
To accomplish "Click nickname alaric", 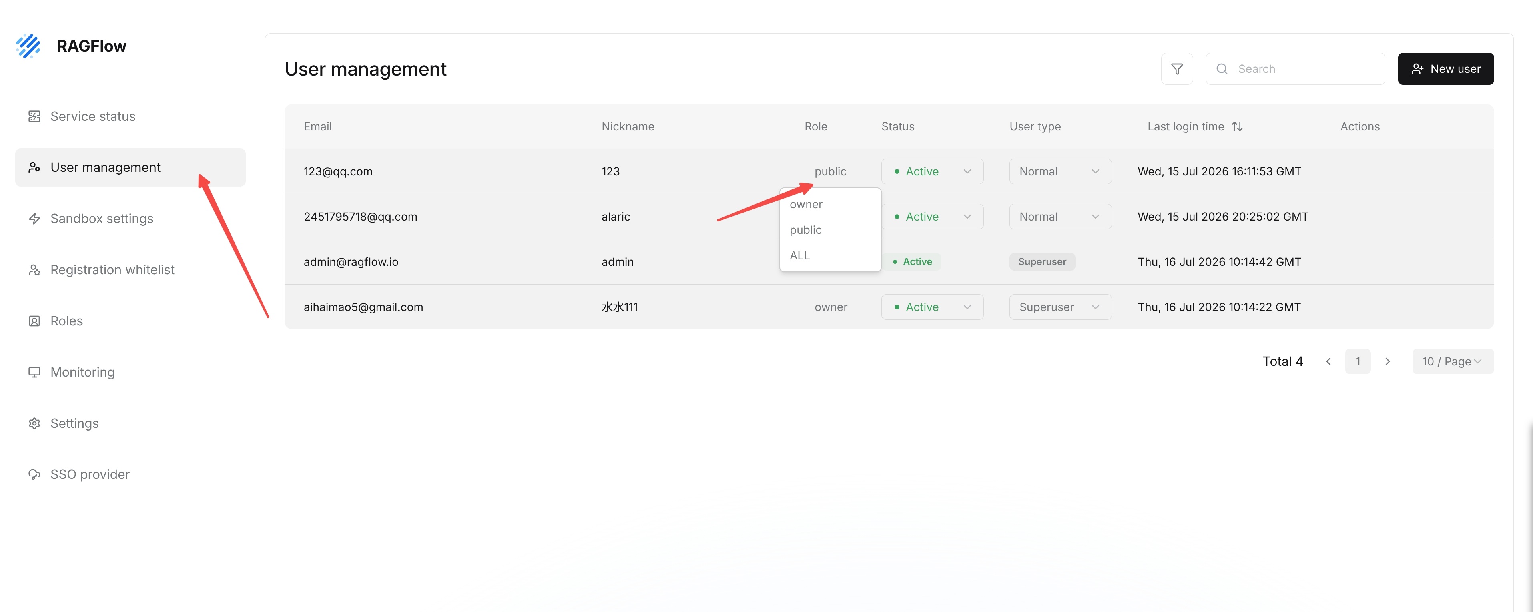I will tap(616, 217).
